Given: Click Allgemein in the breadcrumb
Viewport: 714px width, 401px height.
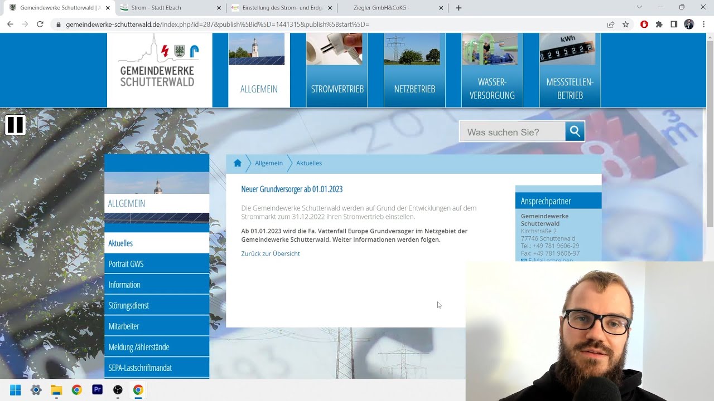Looking at the screenshot, I should [x=269, y=163].
